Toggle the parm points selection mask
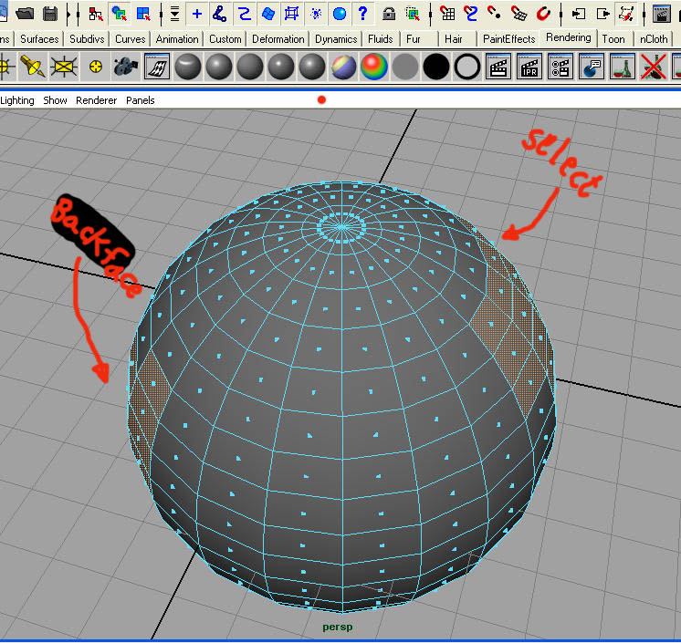The image size is (681, 643). point(219,14)
